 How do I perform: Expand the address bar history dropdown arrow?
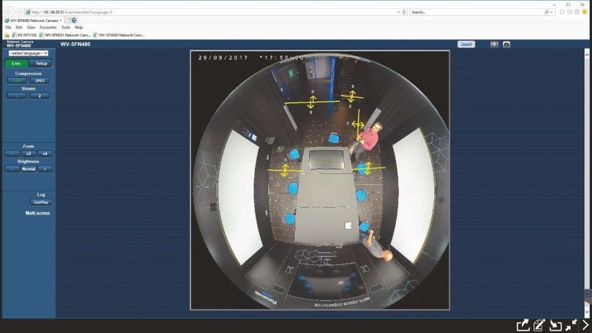coord(397,12)
